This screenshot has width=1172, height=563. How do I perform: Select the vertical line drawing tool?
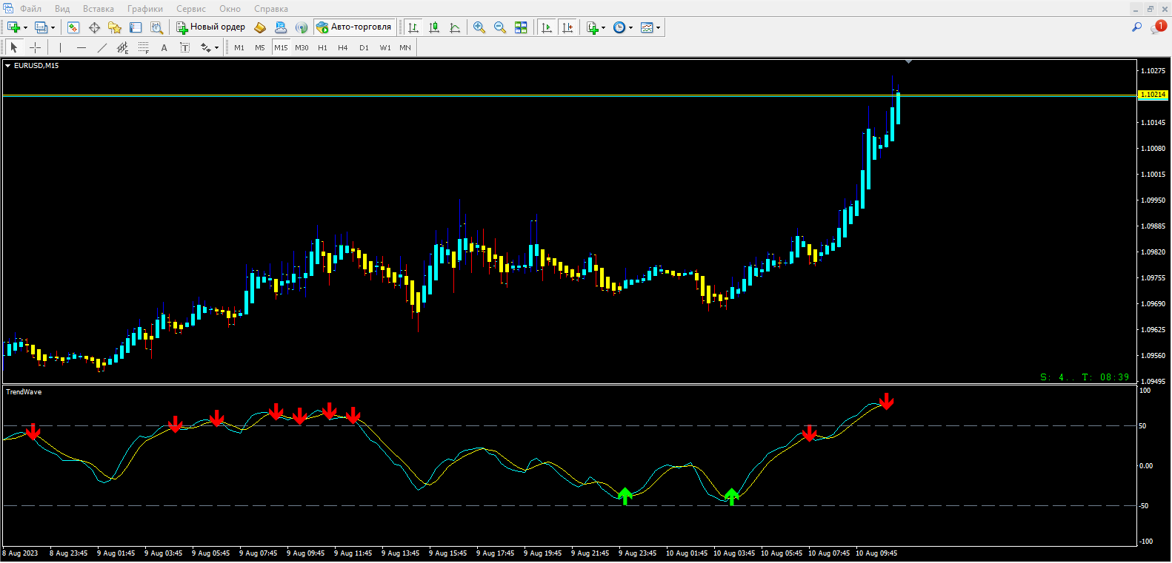60,47
